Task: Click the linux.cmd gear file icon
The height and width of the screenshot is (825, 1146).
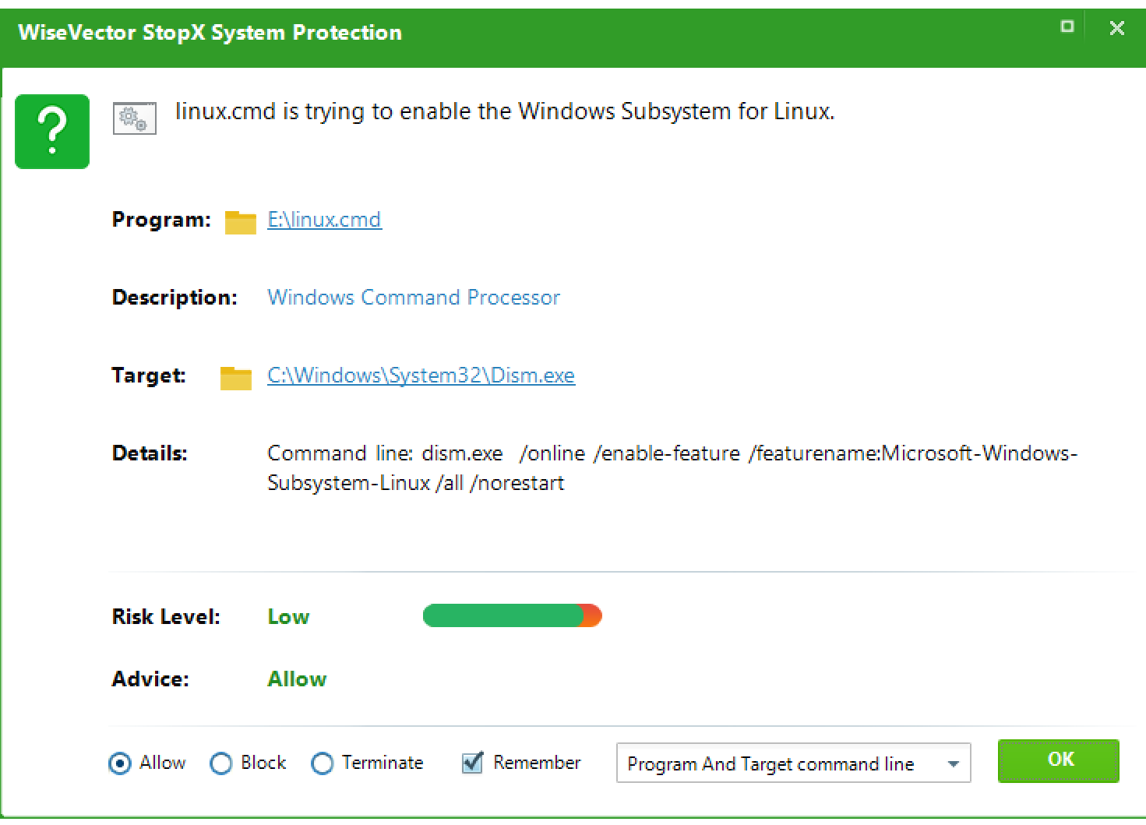Action: click(134, 118)
